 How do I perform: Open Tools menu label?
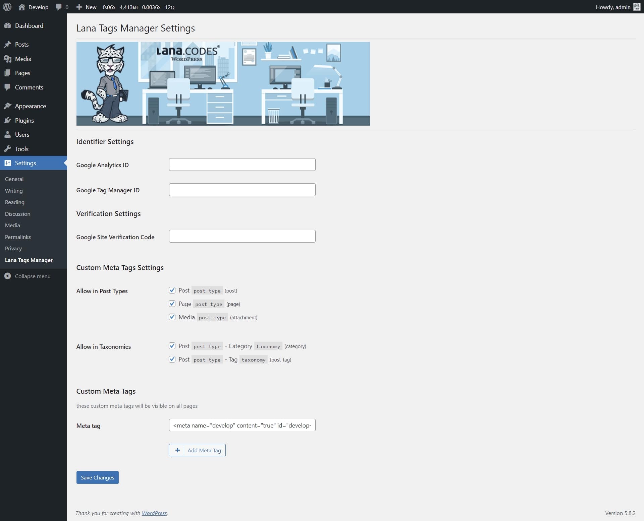tap(22, 149)
